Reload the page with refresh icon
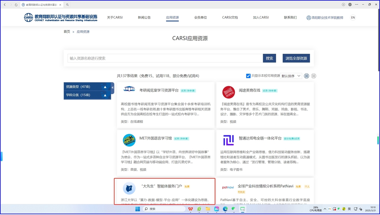The height and width of the screenshot is (215, 380). pyautogui.click(x=16, y=5)
